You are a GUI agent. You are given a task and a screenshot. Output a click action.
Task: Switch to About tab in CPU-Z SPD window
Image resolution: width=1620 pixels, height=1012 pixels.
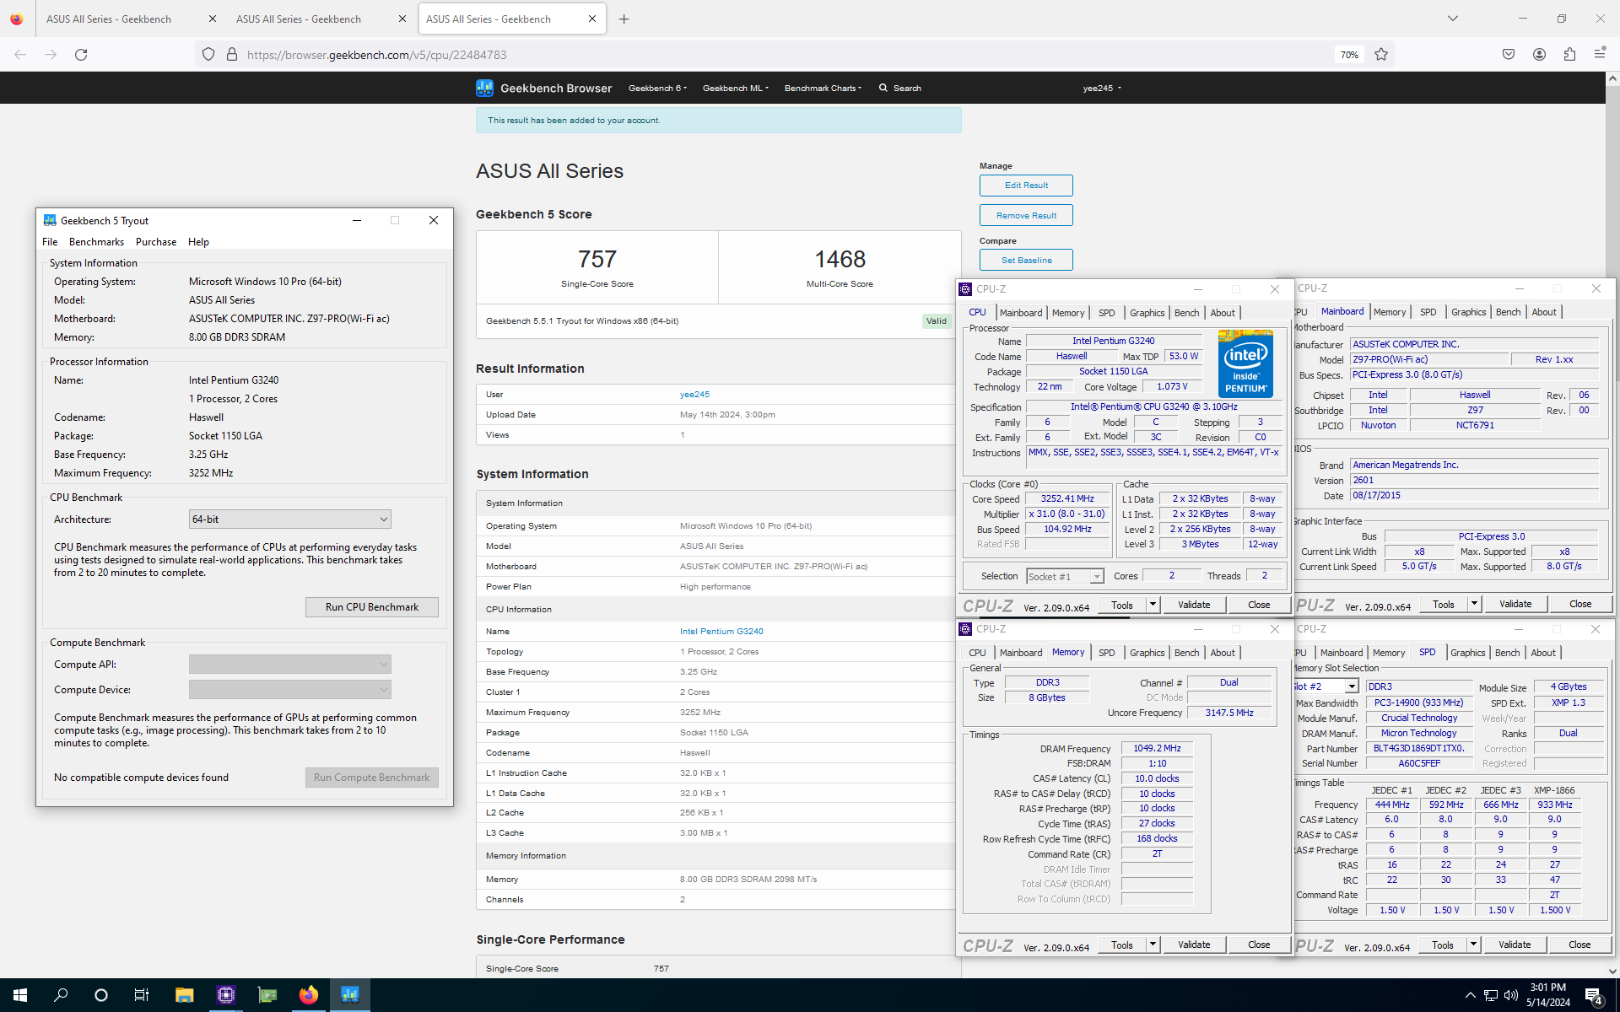point(1543,653)
